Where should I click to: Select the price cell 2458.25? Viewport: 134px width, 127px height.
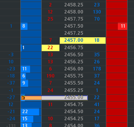pyautogui.click(x=74, y=5)
